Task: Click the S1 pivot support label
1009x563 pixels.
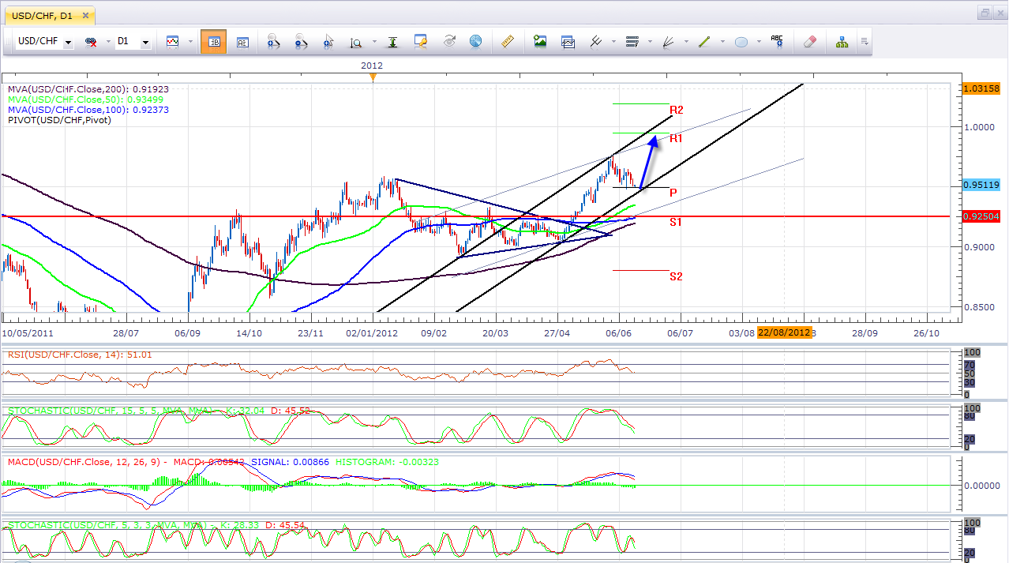Action: point(677,223)
